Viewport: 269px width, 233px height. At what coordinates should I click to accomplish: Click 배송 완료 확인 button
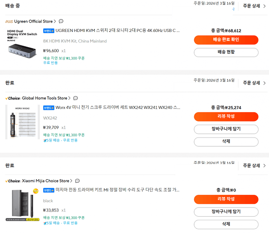click(x=226, y=40)
